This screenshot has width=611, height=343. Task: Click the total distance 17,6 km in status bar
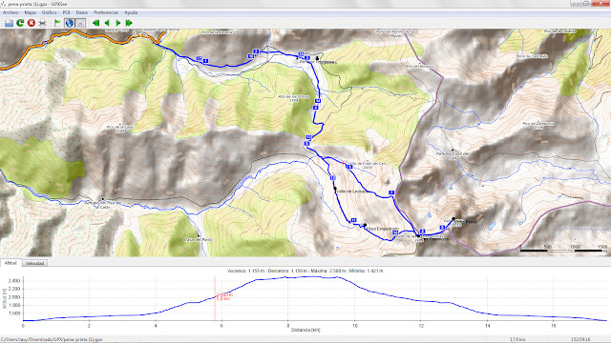coord(517,339)
